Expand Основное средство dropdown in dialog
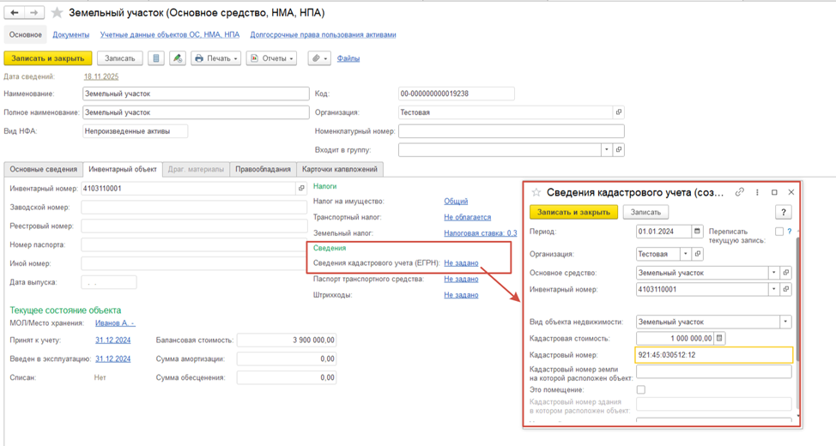The image size is (836, 446). click(774, 272)
